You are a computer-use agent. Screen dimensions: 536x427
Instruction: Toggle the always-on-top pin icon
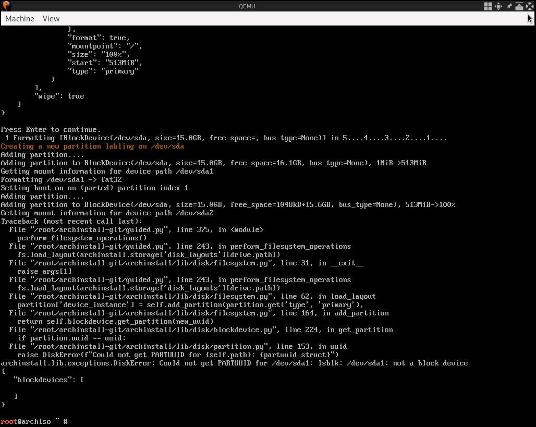click(508, 6)
